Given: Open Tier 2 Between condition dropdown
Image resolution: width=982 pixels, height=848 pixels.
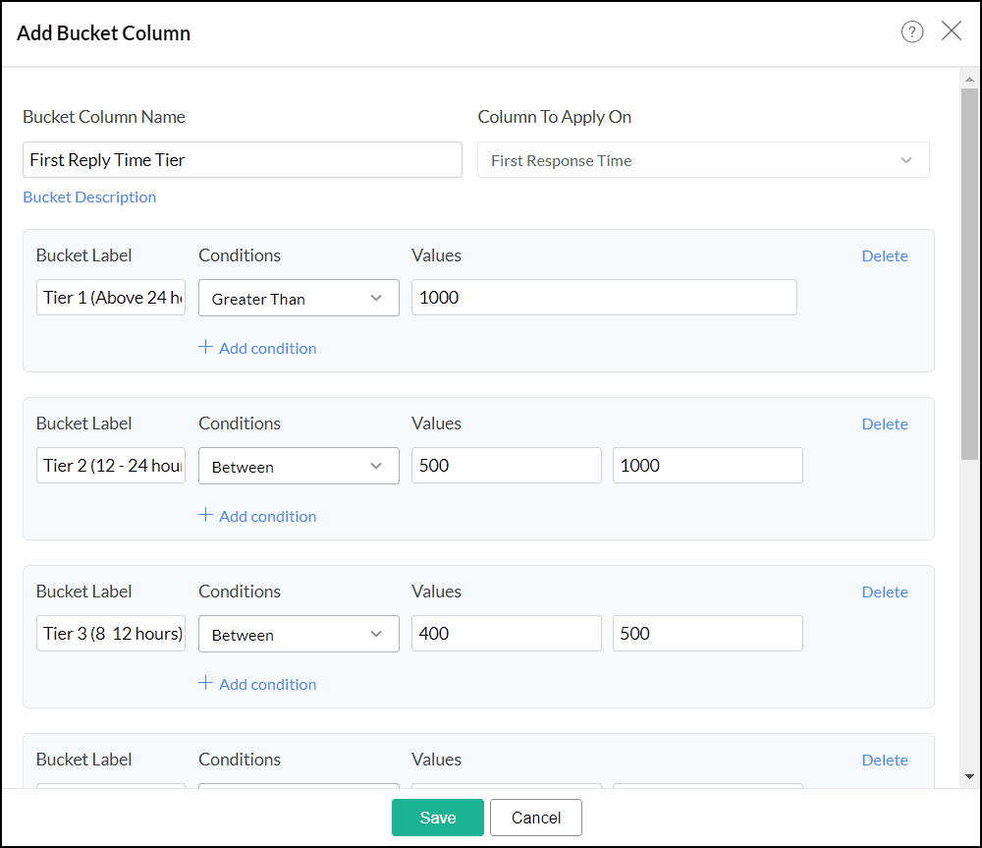Looking at the screenshot, I should [x=299, y=467].
